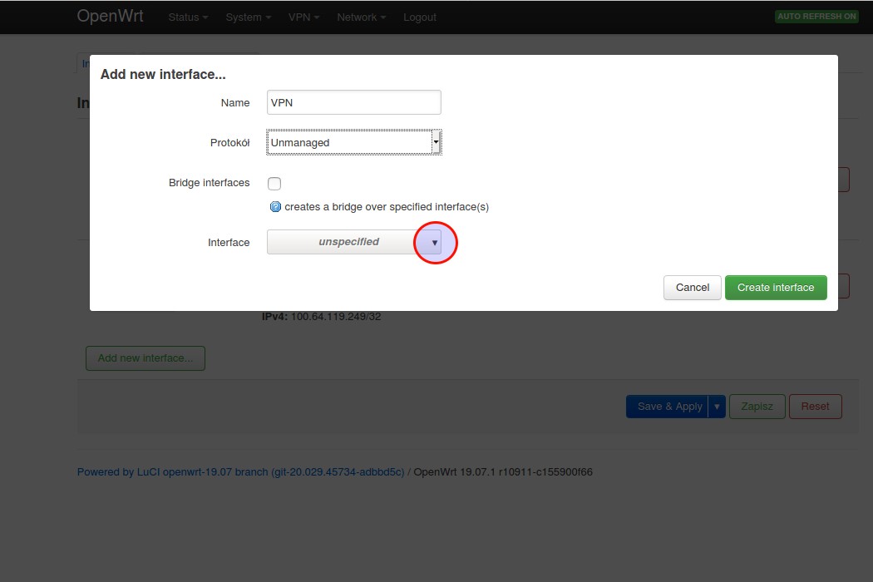Click the Add new interface... dialog heading
This screenshot has height=582, width=873.
coord(163,75)
